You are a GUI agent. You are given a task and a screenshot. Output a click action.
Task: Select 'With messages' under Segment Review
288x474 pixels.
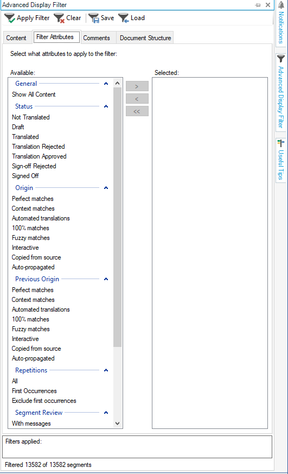[31, 424]
